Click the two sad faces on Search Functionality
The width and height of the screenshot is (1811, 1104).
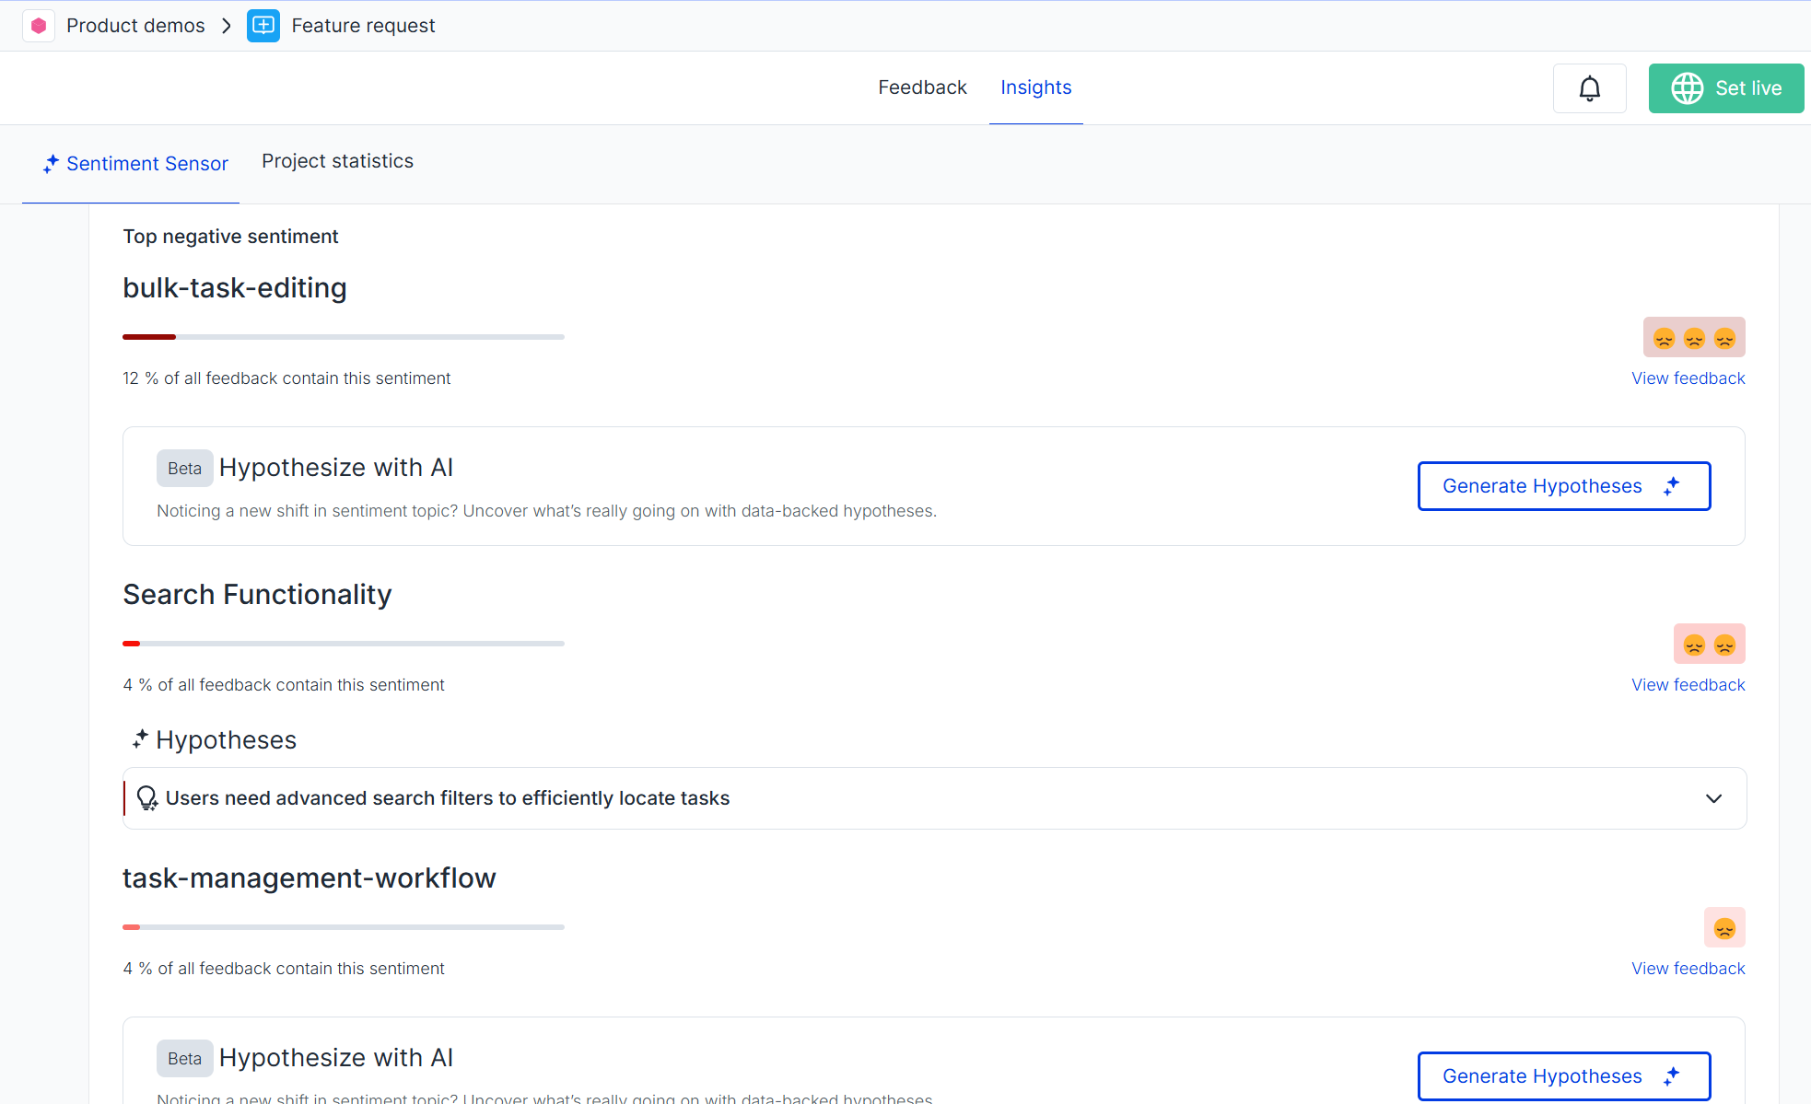(1709, 645)
